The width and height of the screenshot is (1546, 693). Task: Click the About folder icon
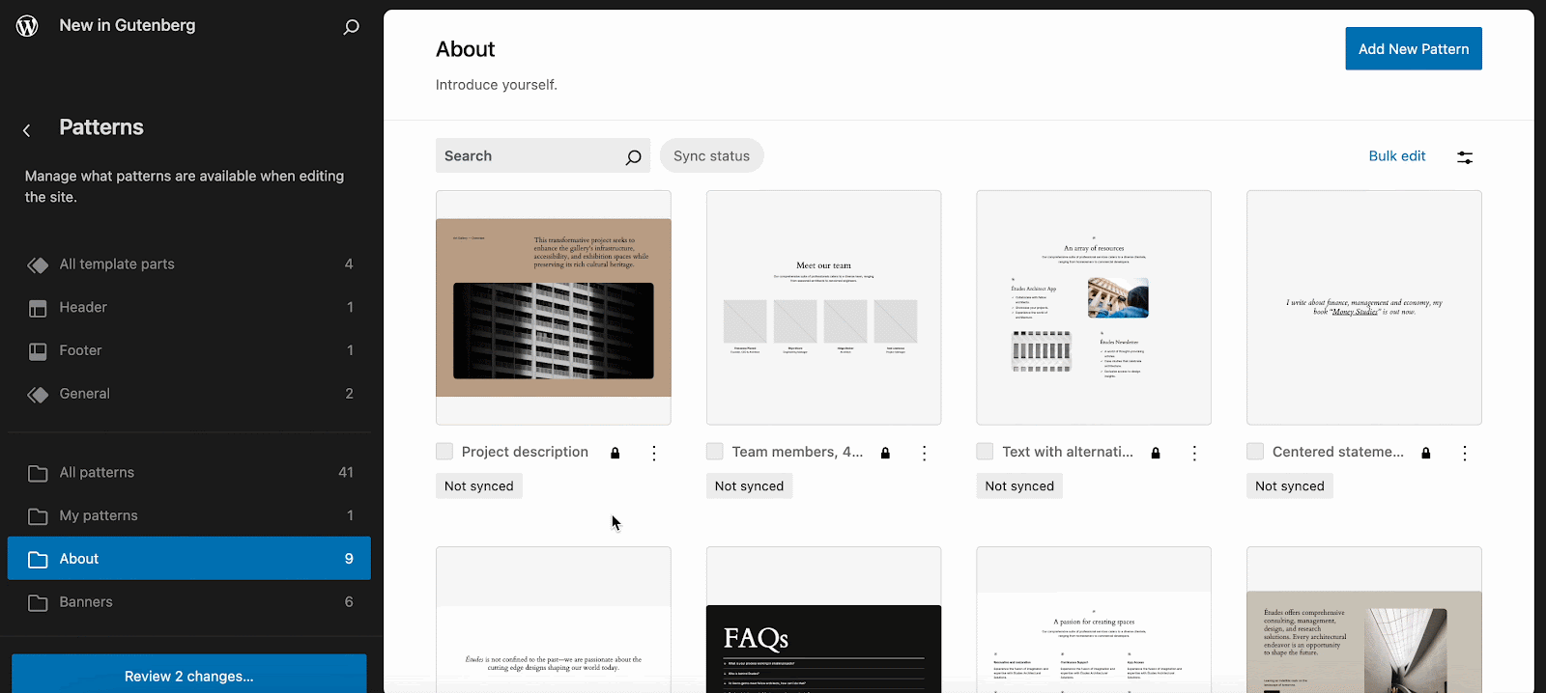point(38,559)
